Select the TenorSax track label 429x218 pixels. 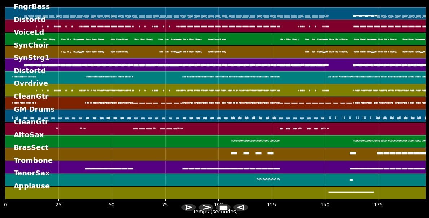[32, 173]
